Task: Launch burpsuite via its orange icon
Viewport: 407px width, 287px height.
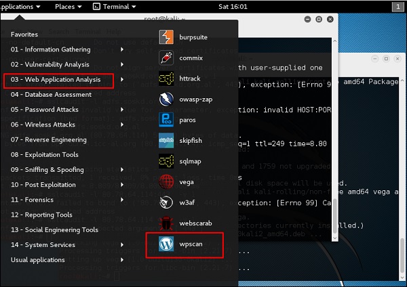Action: pyautogui.click(x=166, y=37)
